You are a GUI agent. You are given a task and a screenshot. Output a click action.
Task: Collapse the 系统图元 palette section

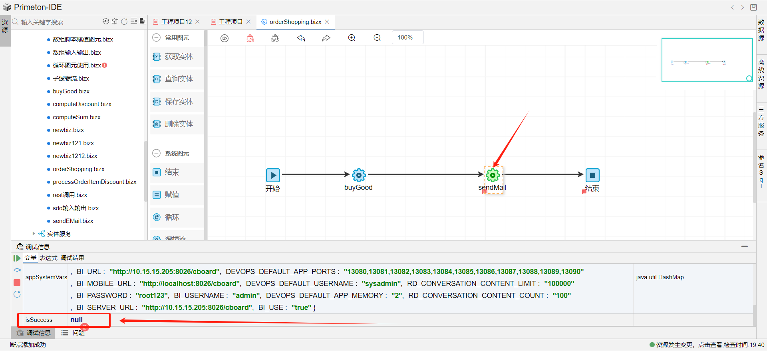pyautogui.click(x=157, y=153)
